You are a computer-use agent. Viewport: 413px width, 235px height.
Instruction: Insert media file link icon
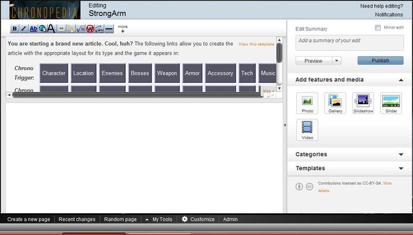71,29
